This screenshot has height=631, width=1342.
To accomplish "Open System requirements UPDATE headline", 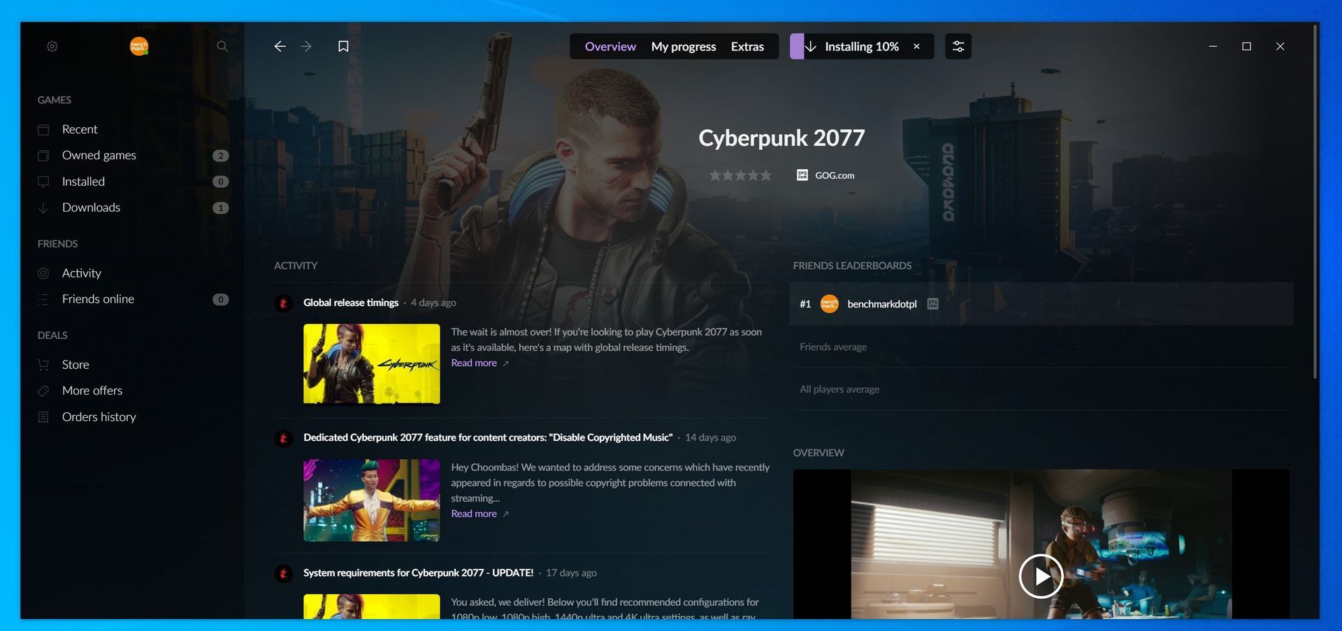I will [418, 573].
